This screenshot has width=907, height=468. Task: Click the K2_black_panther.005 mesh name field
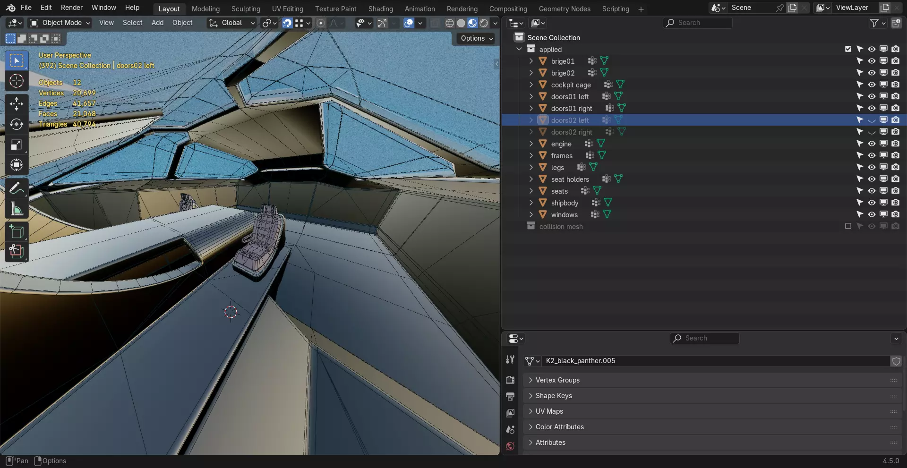pyautogui.click(x=715, y=361)
